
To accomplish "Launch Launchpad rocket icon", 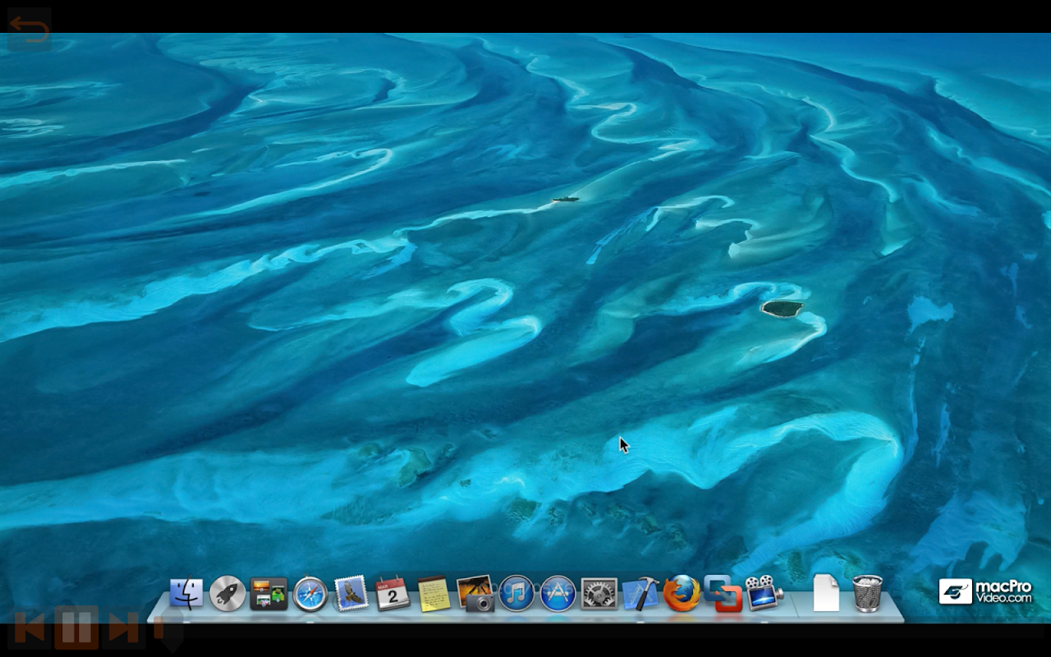I will pos(227,594).
